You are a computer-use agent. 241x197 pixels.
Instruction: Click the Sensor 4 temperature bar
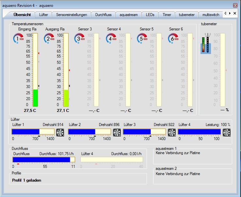coord(128,70)
